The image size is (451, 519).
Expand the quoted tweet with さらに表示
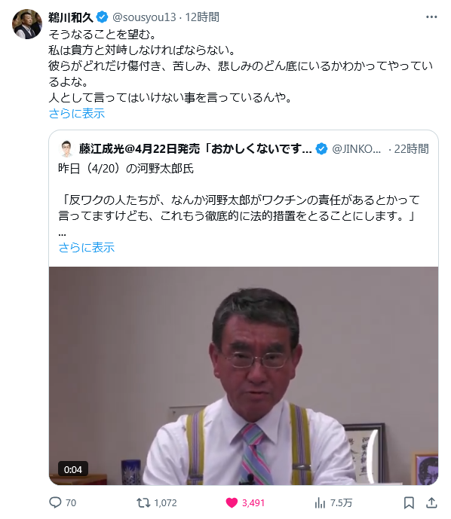pyautogui.click(x=87, y=247)
